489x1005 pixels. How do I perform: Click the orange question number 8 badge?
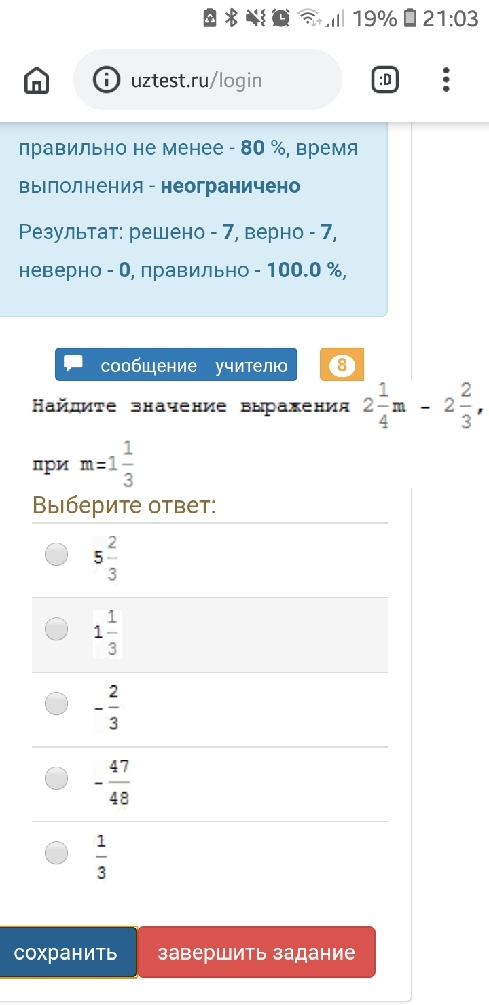pyautogui.click(x=342, y=365)
